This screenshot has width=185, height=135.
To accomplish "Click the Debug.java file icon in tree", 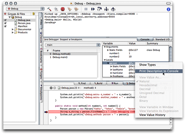I will pyautogui.click(x=16, y=20).
